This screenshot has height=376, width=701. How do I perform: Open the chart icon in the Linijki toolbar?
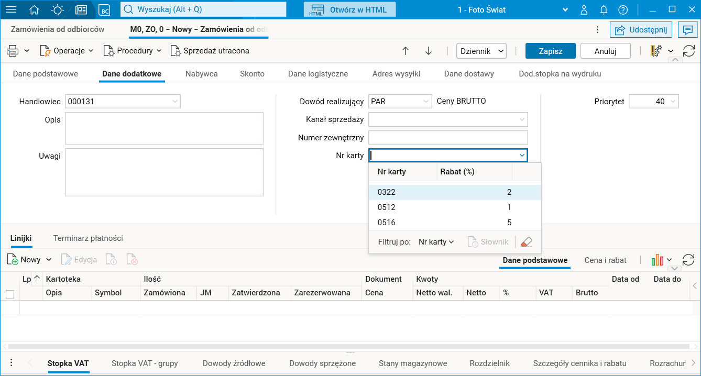(657, 260)
